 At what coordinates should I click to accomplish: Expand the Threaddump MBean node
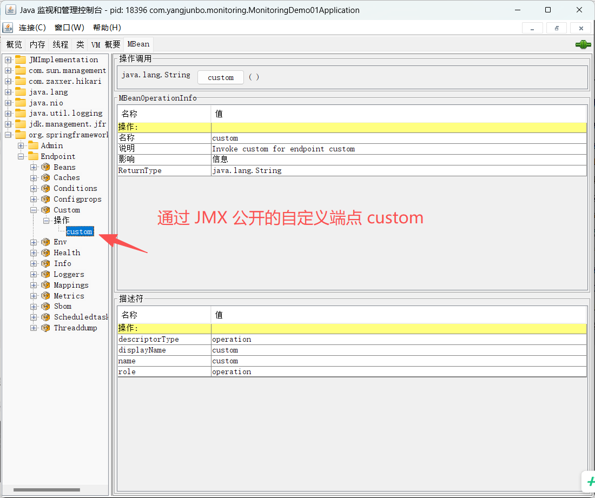[x=34, y=328]
